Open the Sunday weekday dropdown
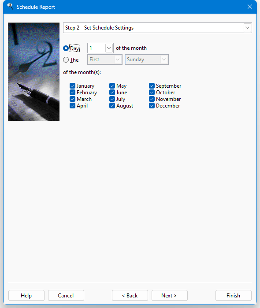The image size is (260, 308). [x=147, y=59]
